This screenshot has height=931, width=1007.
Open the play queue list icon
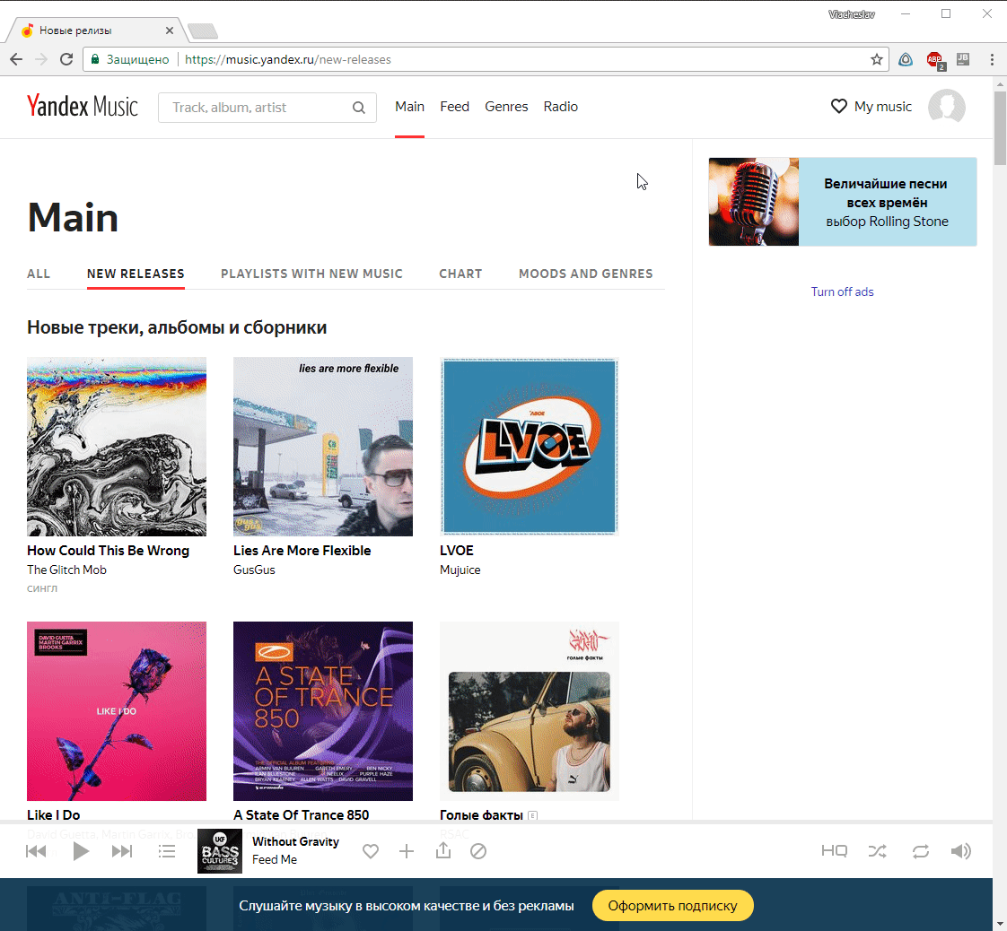[167, 851]
